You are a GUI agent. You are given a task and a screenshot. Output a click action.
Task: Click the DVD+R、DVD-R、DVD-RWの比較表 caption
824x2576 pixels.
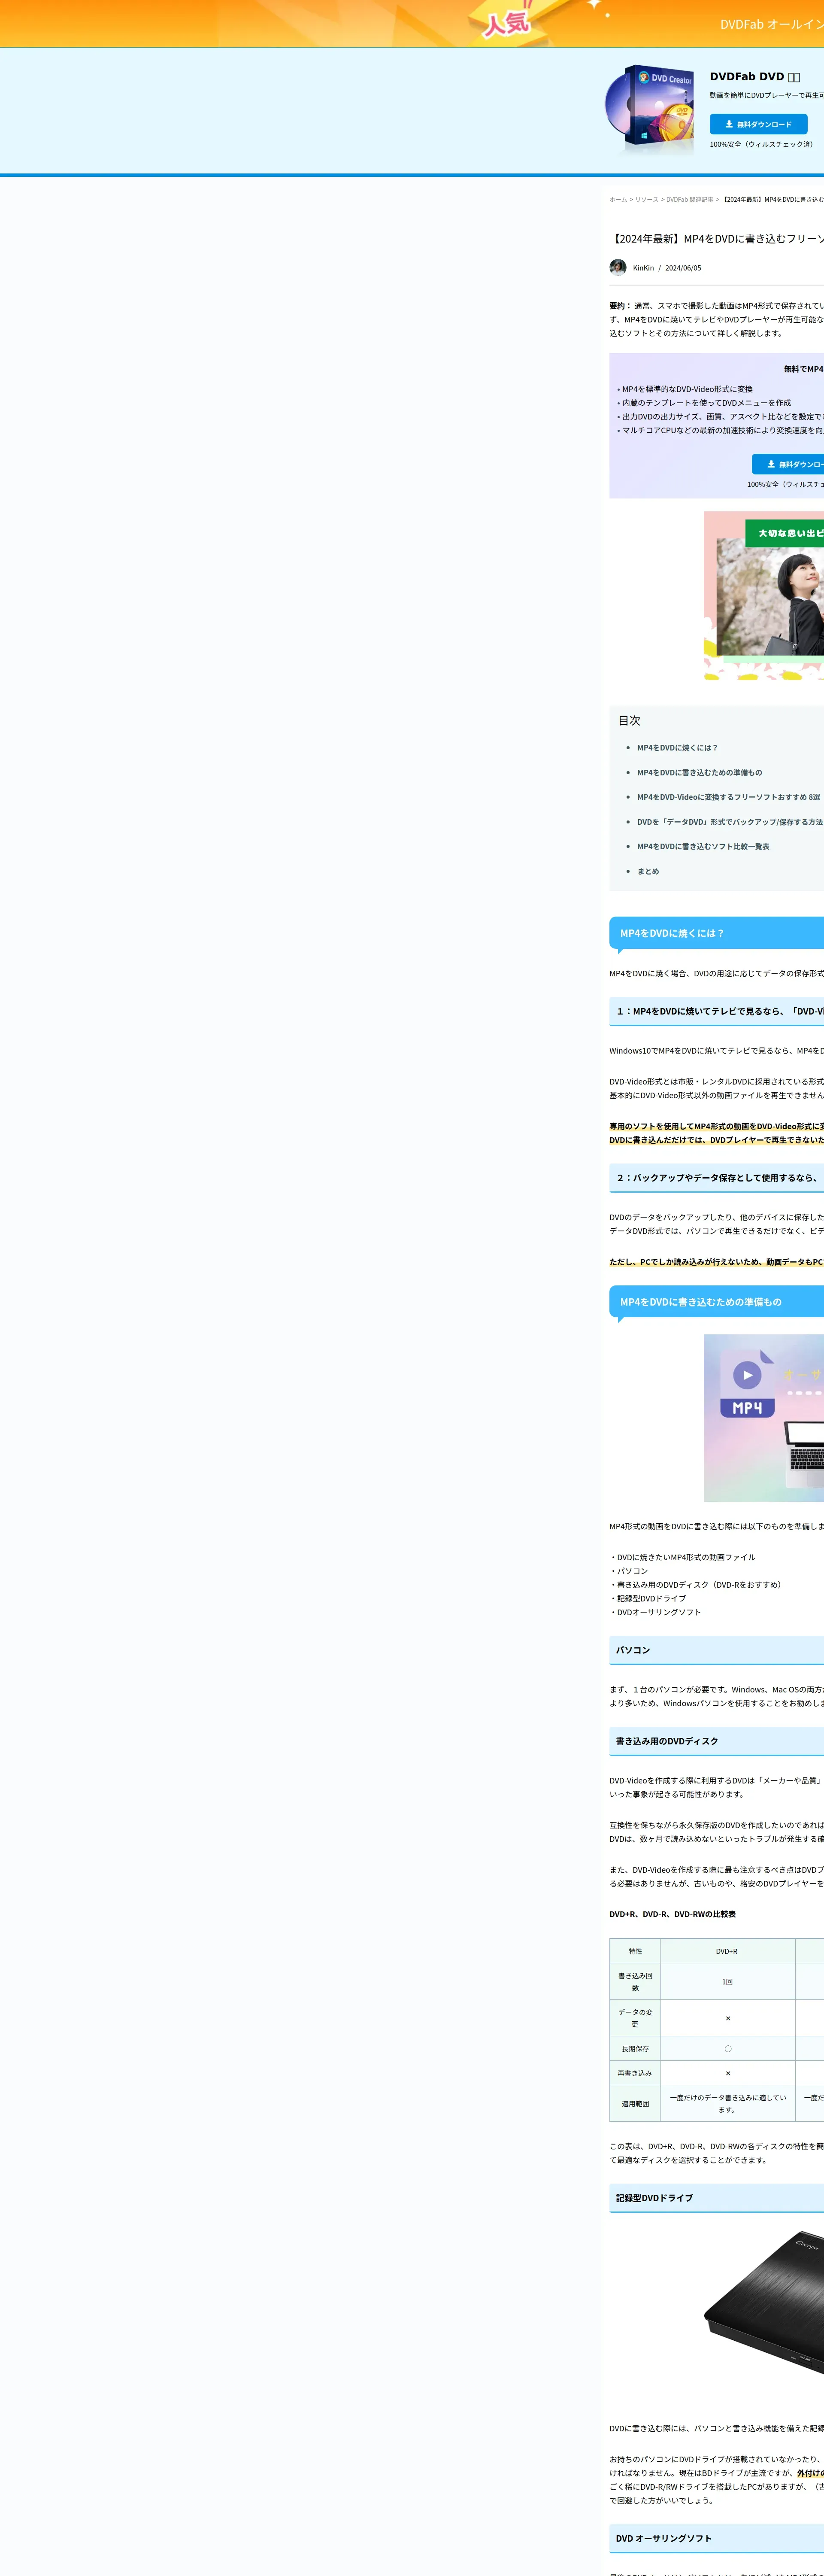672,1914
